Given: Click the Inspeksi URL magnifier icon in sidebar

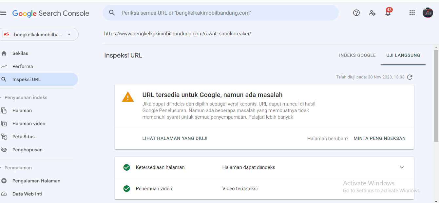Looking at the screenshot, I should pos(4,79).
